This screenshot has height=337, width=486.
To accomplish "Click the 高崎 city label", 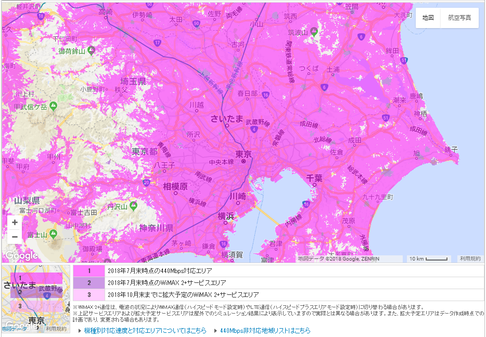I will pyautogui.click(x=106, y=12).
